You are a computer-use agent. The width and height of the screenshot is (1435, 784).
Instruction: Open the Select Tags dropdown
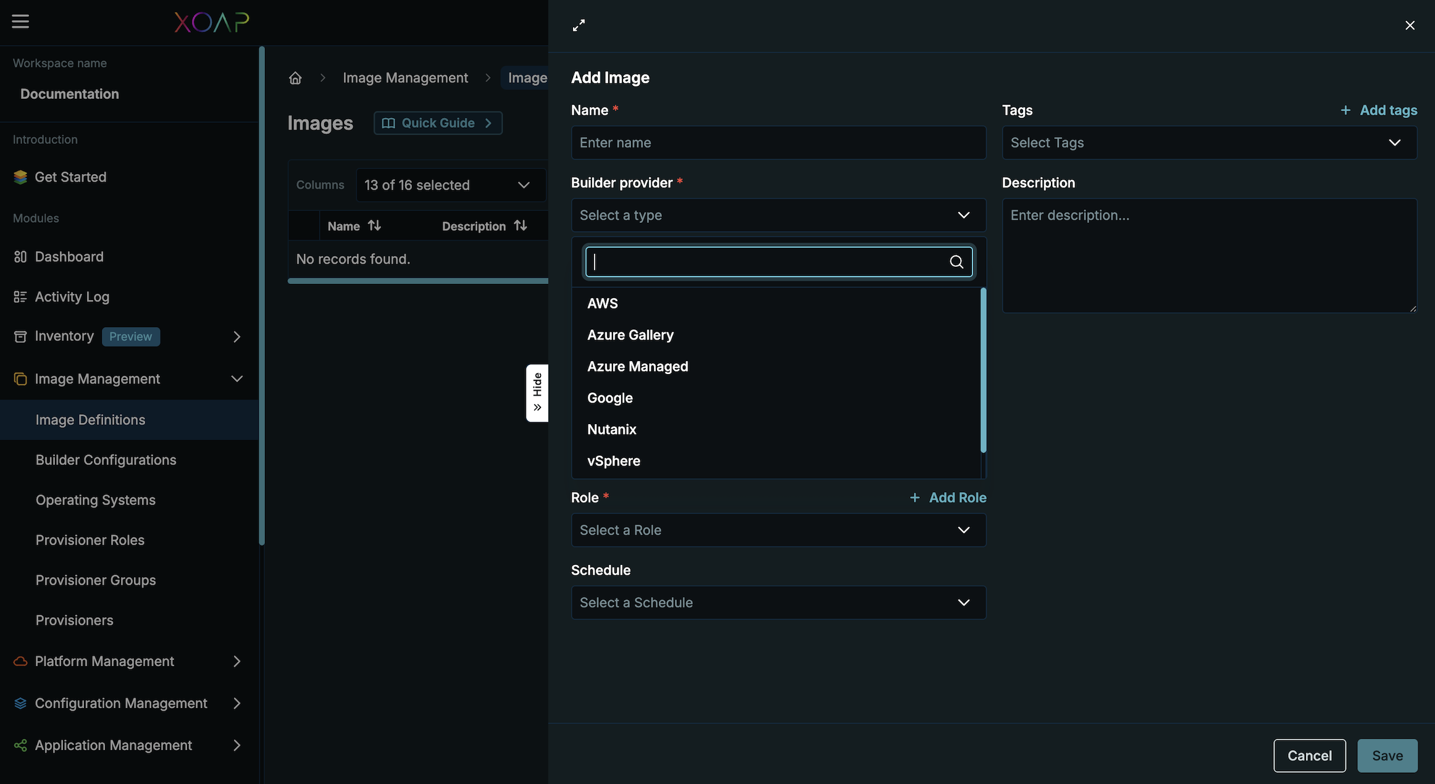click(x=1208, y=143)
